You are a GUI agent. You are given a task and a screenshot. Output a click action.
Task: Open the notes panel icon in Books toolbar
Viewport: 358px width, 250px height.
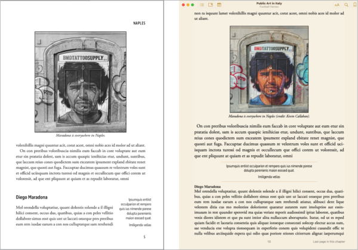[219, 5]
